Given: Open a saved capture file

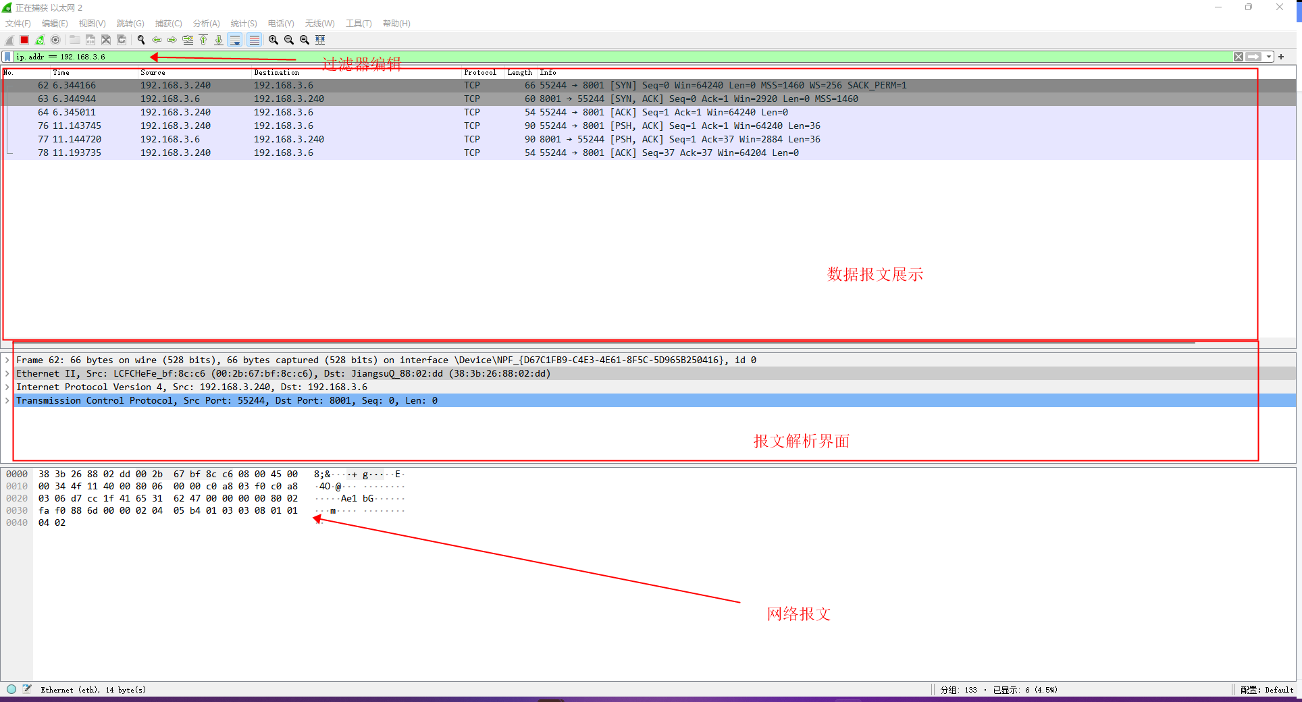Looking at the screenshot, I should [x=74, y=40].
